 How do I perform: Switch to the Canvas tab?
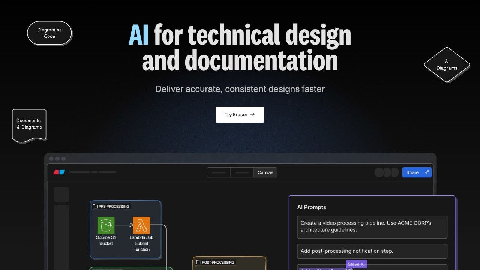pos(265,172)
